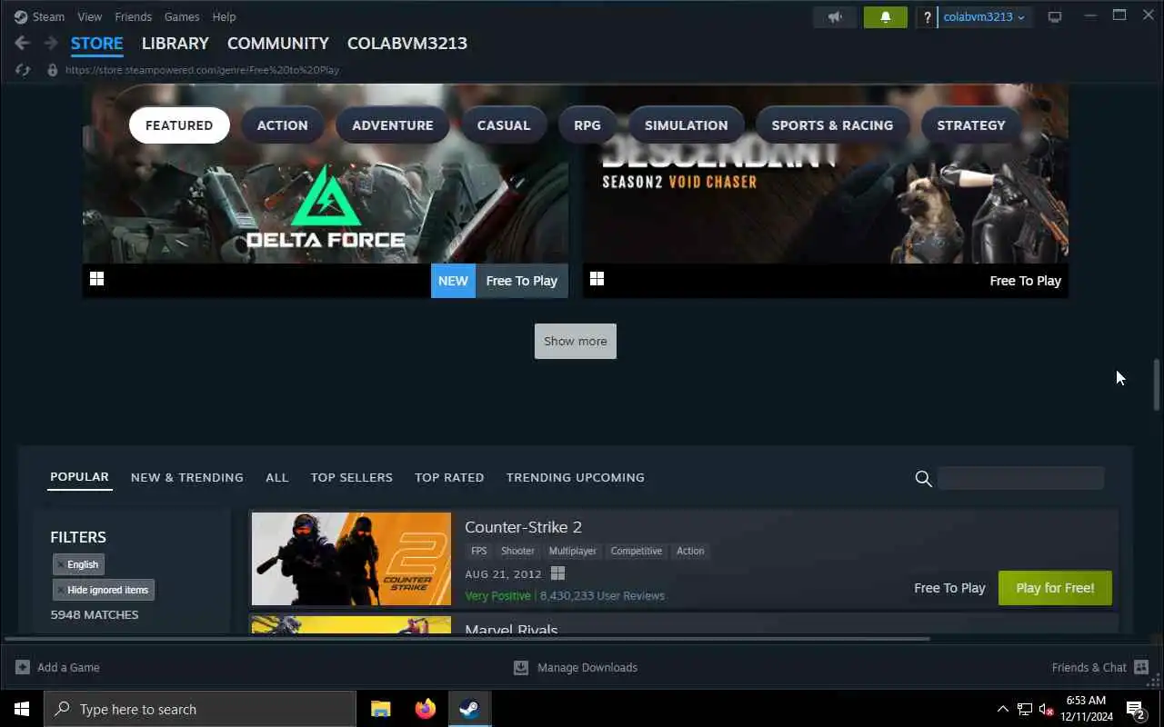Open the View menu
Screen dimensions: 1164x727
(90, 16)
